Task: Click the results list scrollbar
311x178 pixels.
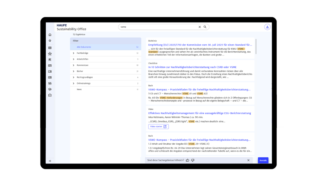Action: tap(256, 46)
